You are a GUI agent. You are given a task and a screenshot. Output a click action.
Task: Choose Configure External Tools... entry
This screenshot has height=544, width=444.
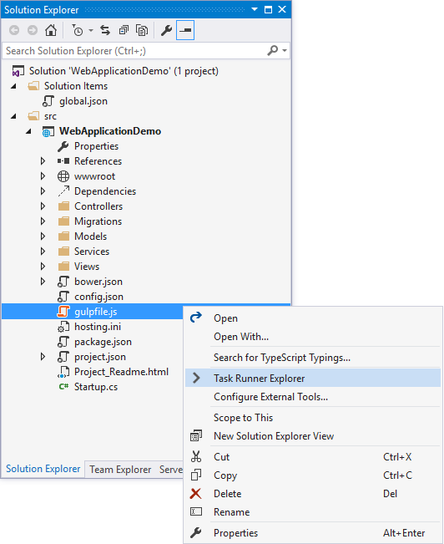click(313, 397)
